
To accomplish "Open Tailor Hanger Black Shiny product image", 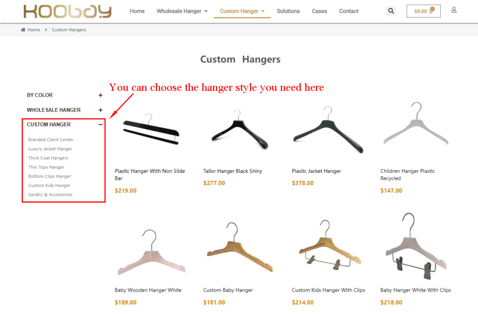I will coord(240,130).
